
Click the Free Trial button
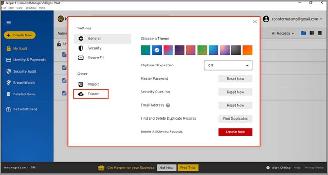pos(188,168)
